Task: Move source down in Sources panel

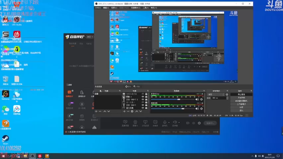Action: [x=140, y=111]
